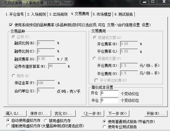Viewport: 170px width, 131px height.
Task: Click the 融券比例(C) input field
Action: [x=46, y=51]
